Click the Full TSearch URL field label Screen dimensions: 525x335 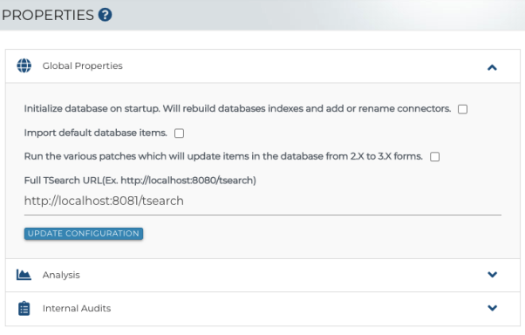140,181
